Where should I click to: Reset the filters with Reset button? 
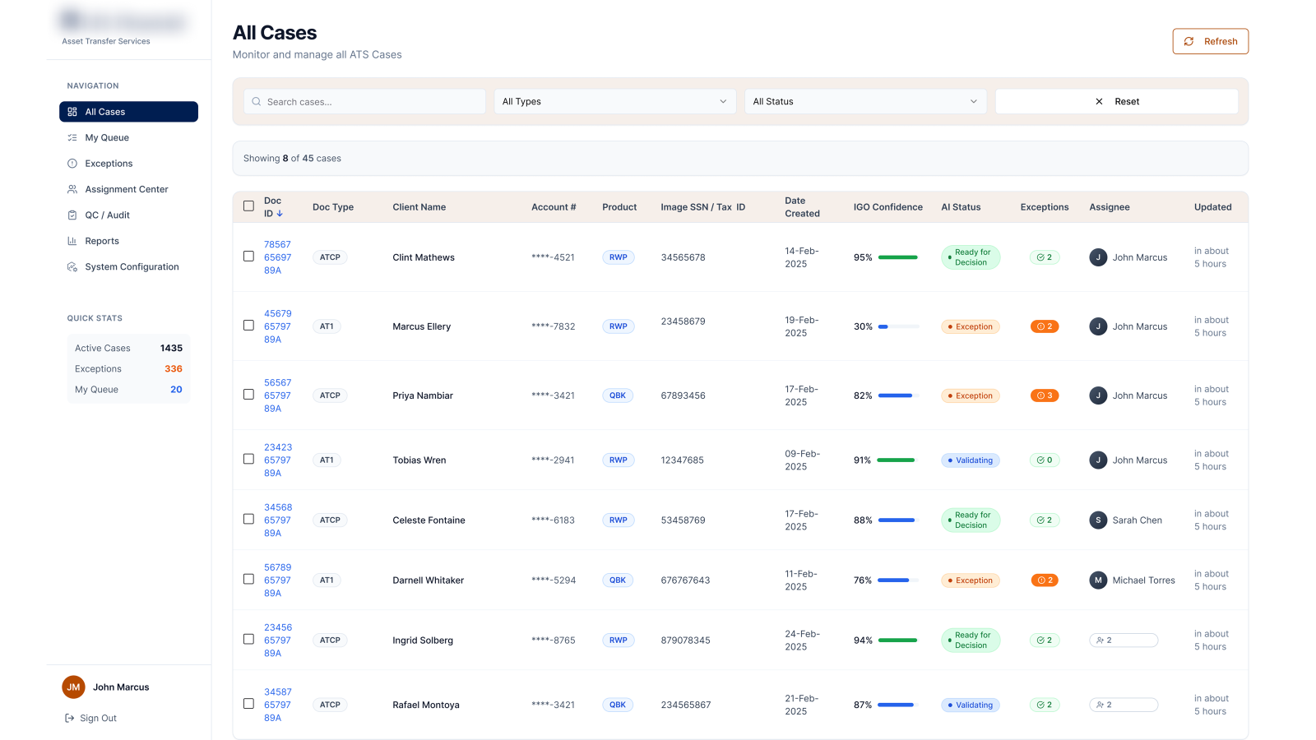(1116, 102)
